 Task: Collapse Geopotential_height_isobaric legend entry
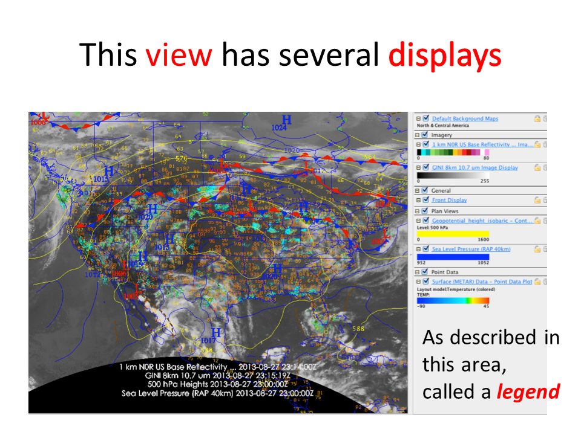click(418, 221)
